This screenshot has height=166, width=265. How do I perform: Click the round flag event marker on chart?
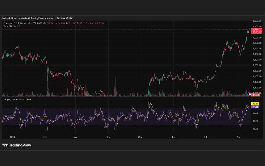click(x=250, y=94)
